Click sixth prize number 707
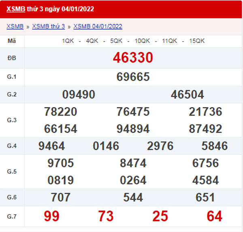Viewport: 243px width, 232px height. tap(60, 197)
